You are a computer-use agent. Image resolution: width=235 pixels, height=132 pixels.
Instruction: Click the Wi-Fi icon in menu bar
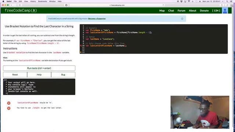[189, 1]
